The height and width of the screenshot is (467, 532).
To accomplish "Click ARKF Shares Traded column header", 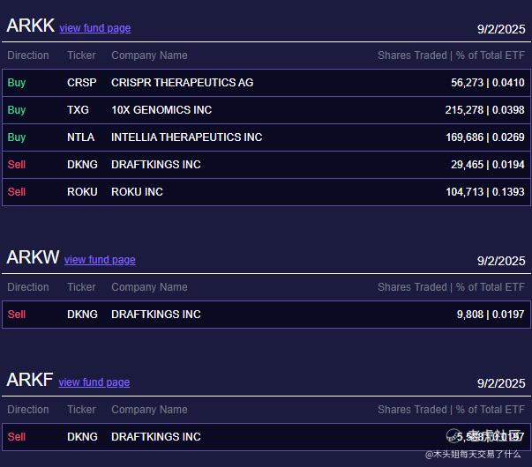I will (x=451, y=410).
